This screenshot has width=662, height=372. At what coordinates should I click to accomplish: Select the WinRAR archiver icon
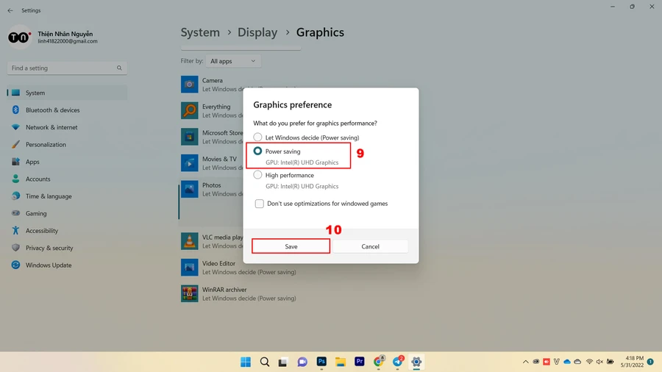190,293
